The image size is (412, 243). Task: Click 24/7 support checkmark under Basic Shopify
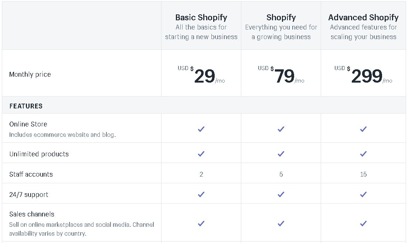pos(201,194)
